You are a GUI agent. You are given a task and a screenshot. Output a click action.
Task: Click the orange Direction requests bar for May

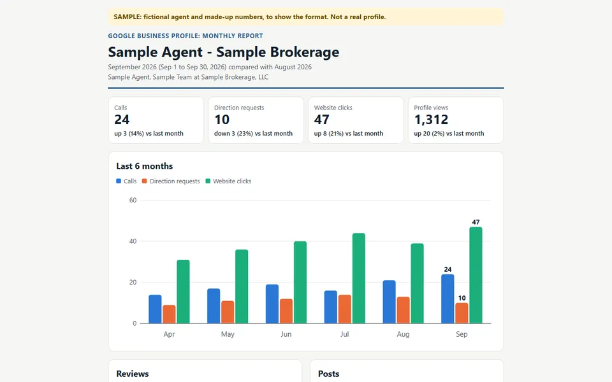tap(228, 312)
